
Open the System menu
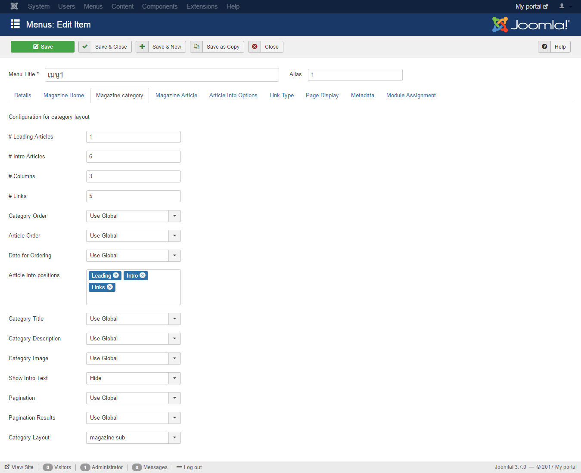point(39,6)
